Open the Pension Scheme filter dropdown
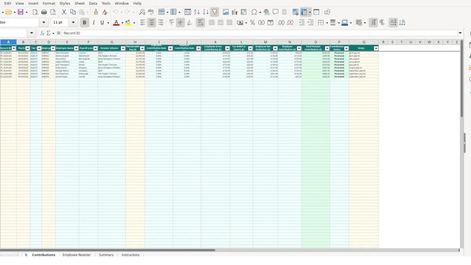Viewport: 471px width, 265px height. (123, 48)
